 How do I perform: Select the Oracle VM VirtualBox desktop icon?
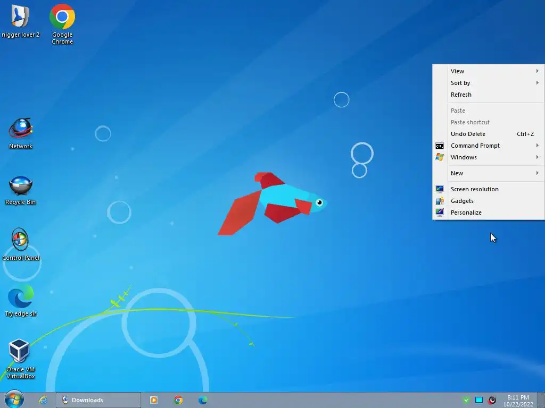[21, 359]
